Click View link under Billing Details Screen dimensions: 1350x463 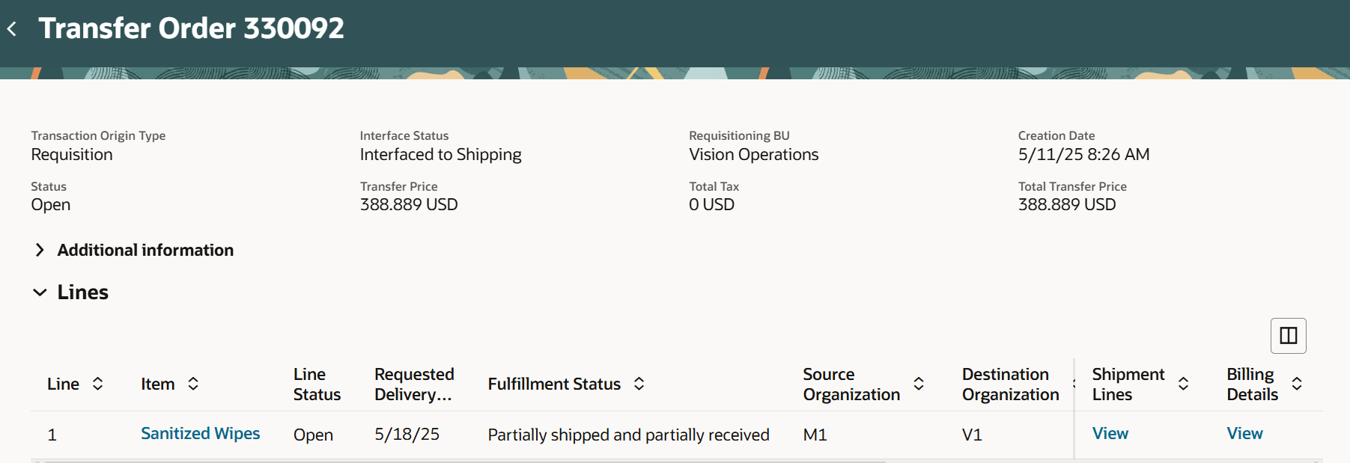(x=1244, y=434)
